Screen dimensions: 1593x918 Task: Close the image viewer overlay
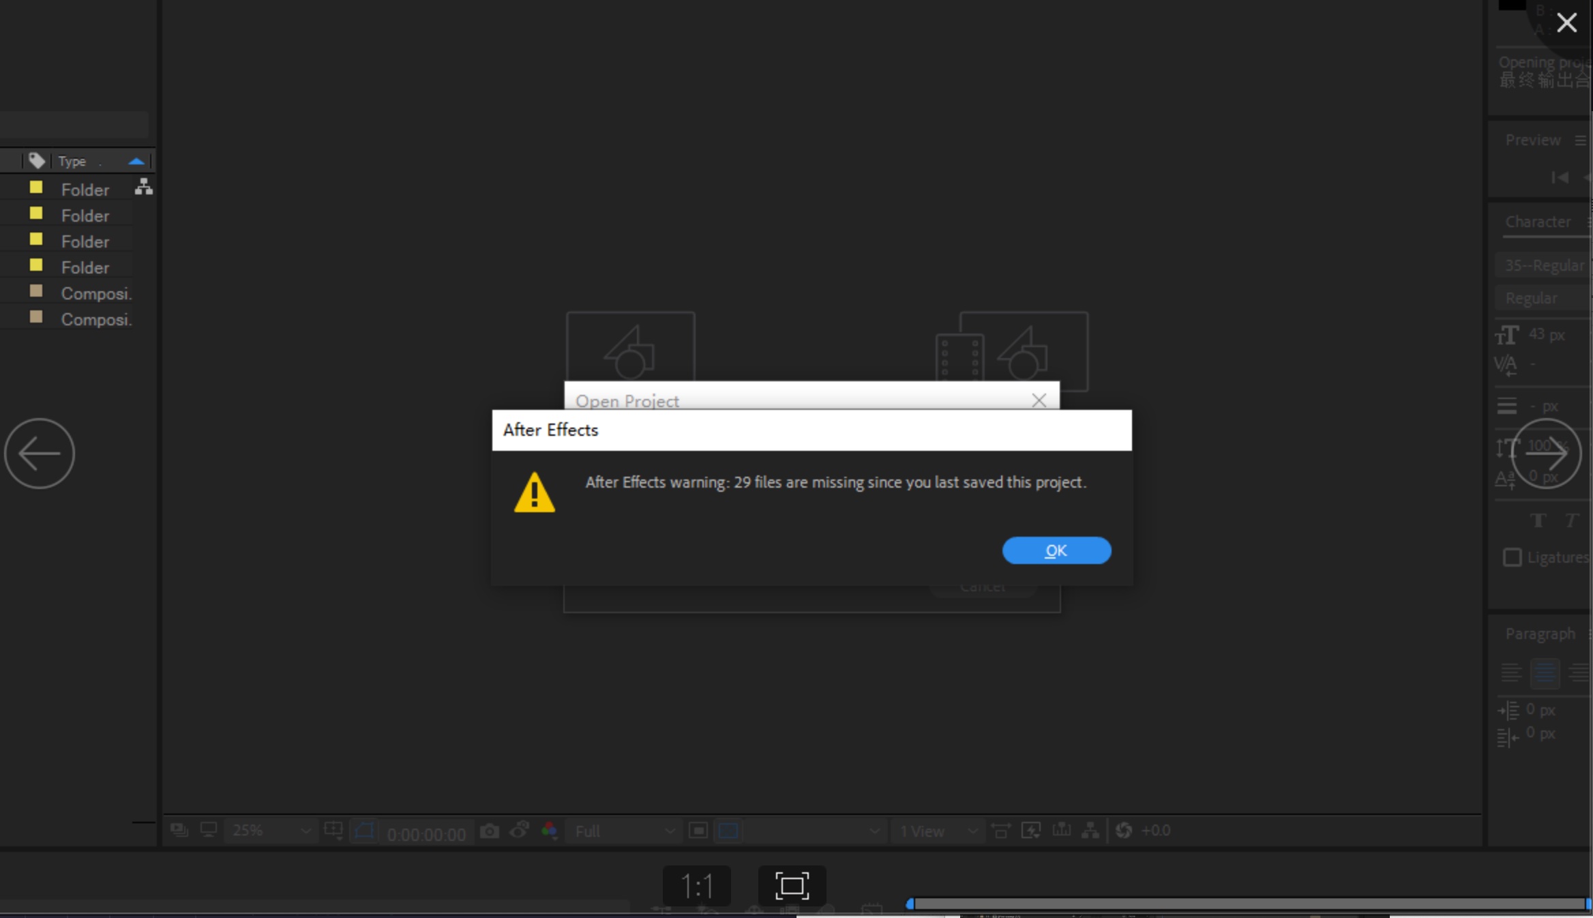pyautogui.click(x=1566, y=23)
